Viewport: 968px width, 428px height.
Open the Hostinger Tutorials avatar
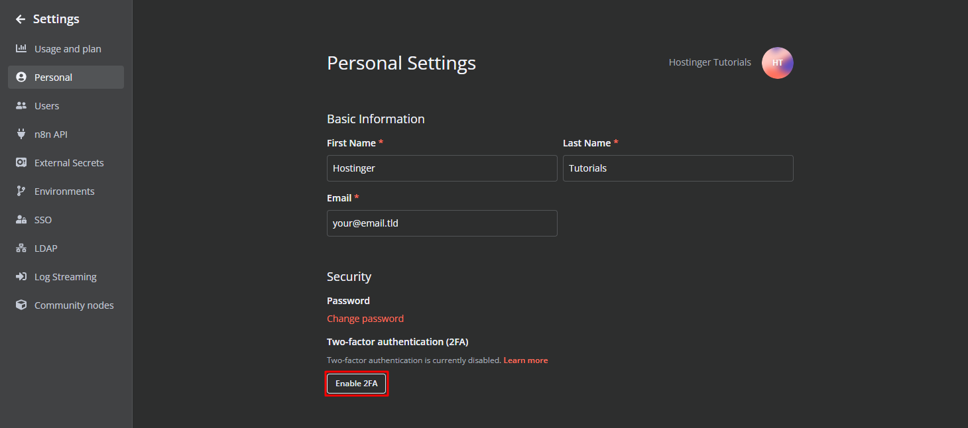(x=777, y=62)
